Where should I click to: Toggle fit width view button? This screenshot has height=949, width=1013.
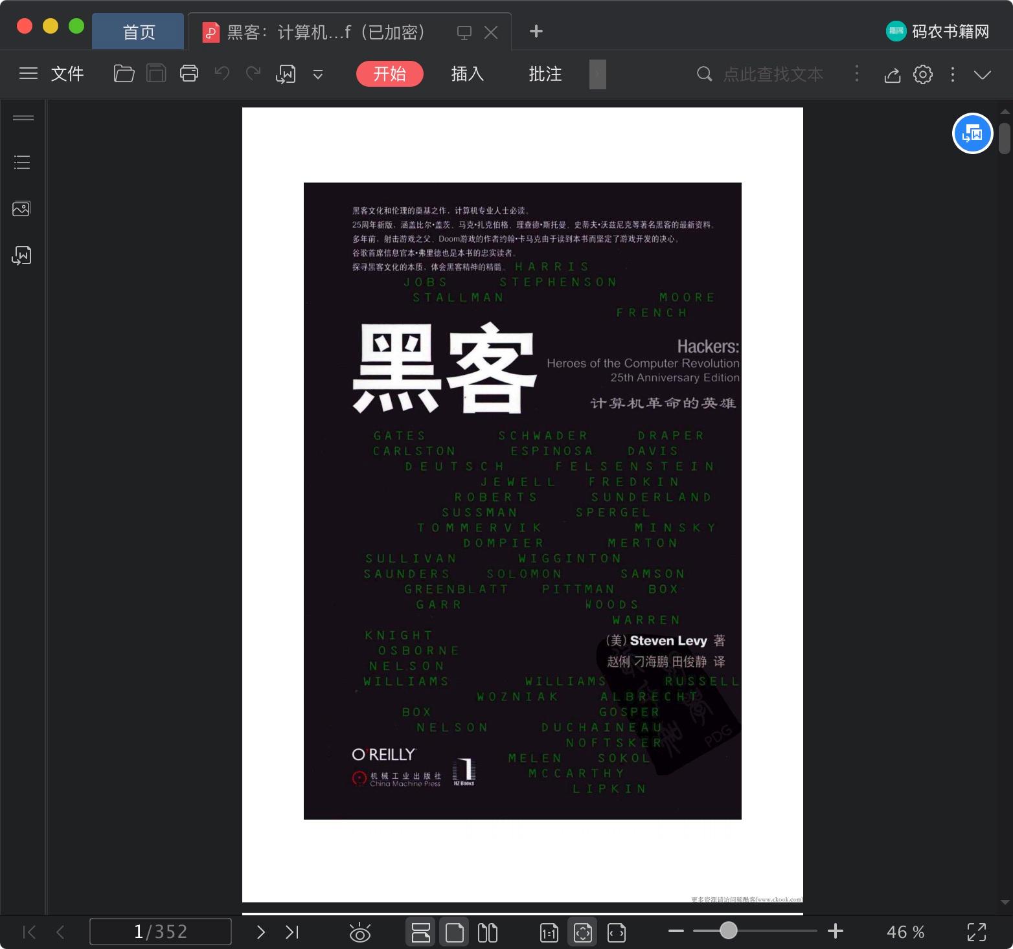pos(617,932)
